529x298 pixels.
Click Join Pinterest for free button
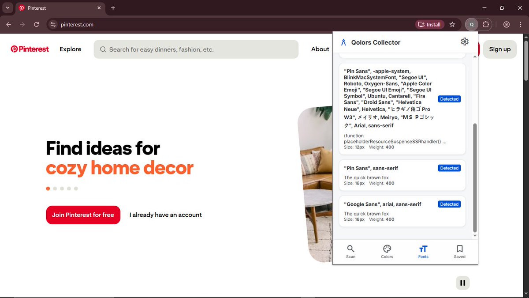[83, 215]
